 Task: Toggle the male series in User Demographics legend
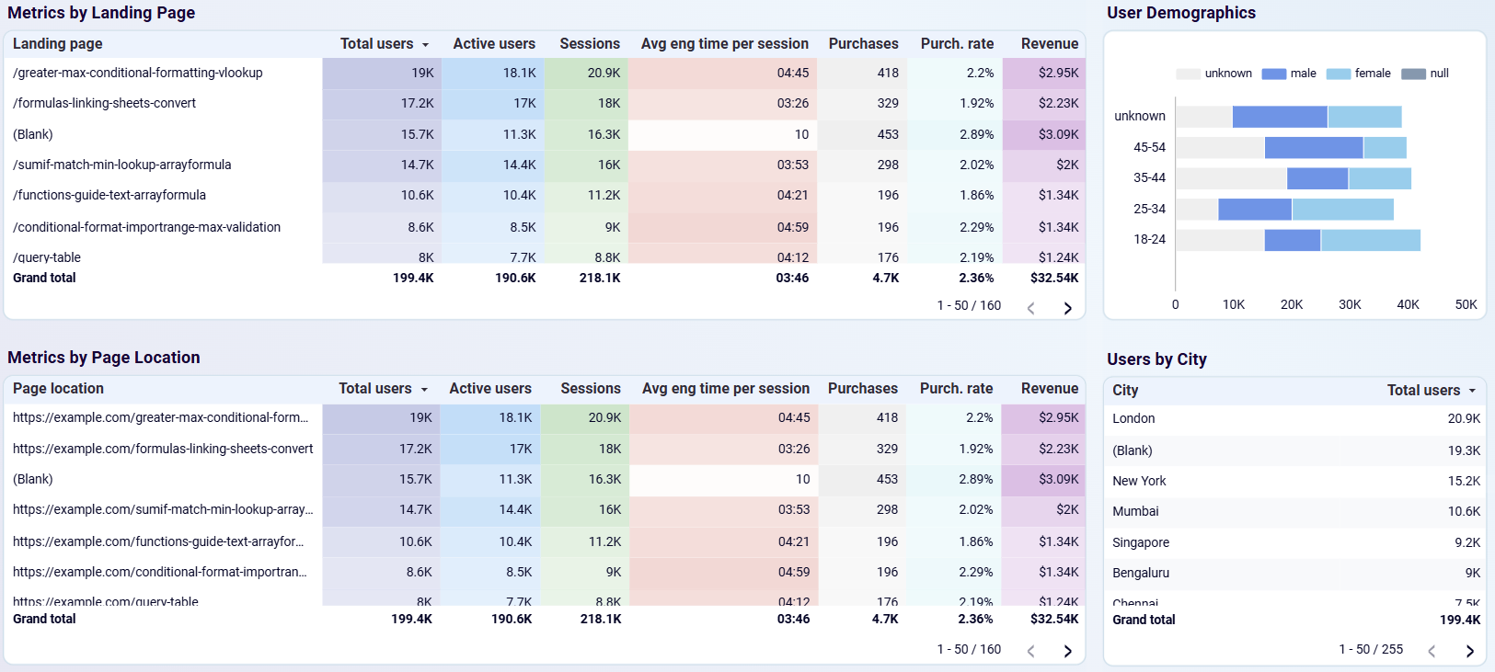coord(1298,73)
